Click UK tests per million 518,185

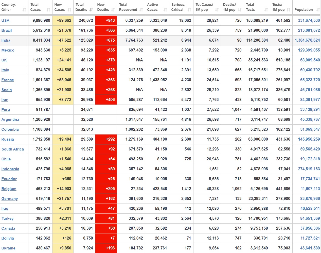tap(283, 60)
